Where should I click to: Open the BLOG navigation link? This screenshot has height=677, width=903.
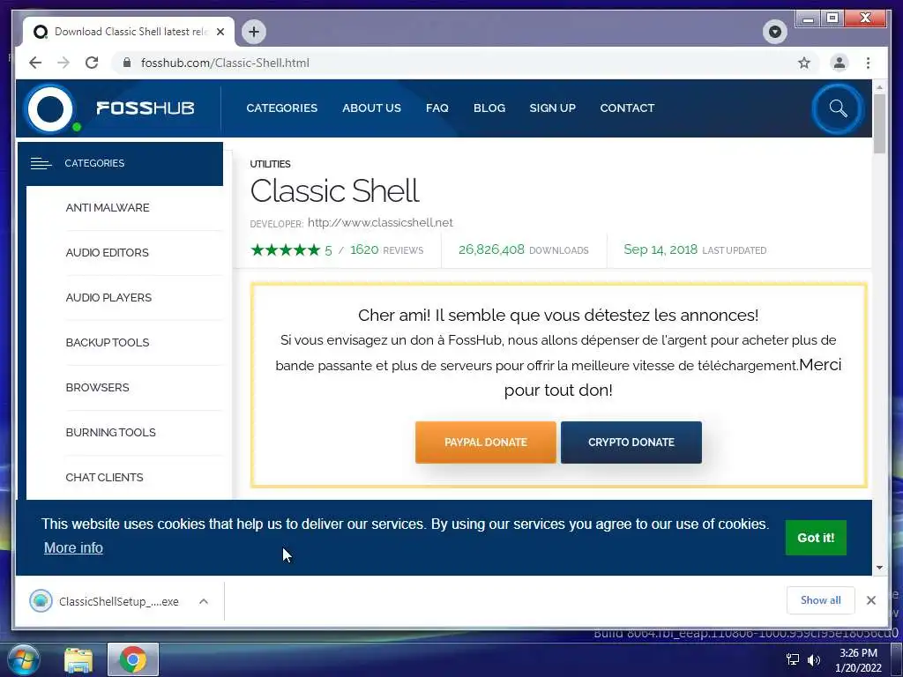pos(489,108)
